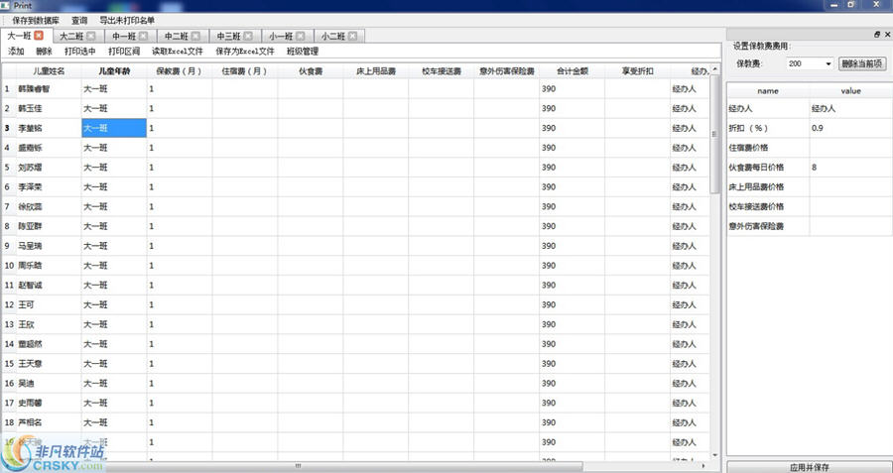Click the empty 床上用品费价格 value cell
This screenshot has height=473, width=893.
[851, 186]
